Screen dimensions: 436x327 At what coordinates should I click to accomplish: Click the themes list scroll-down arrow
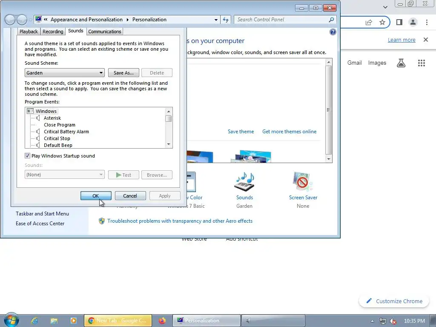pyautogui.click(x=328, y=159)
